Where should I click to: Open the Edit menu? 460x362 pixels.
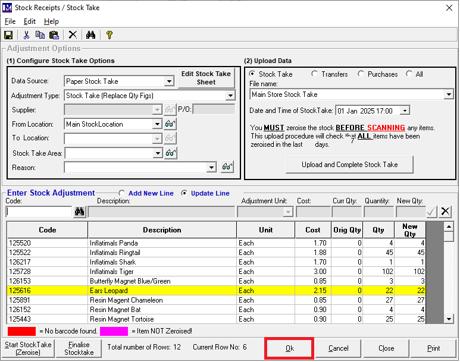pyautogui.click(x=30, y=21)
